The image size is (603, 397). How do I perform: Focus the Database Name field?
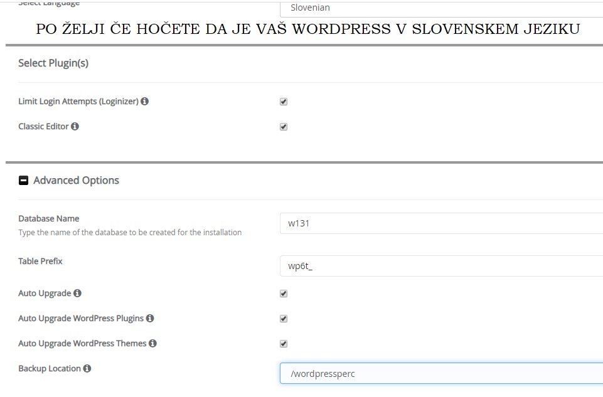coord(441,223)
